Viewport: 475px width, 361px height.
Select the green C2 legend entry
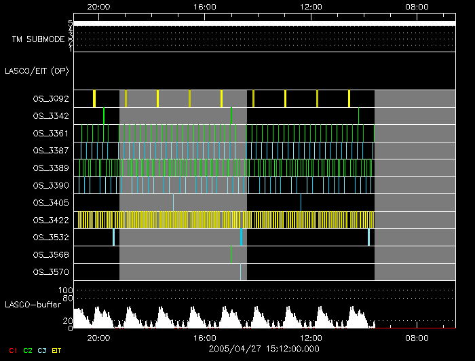pyautogui.click(x=27, y=350)
